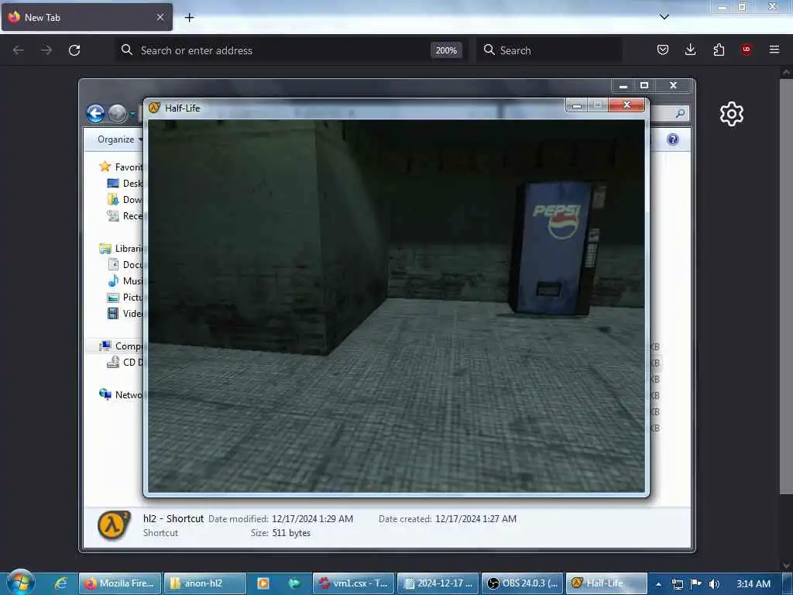The image size is (793, 595).
Task: Show hidden tray icons arrow
Action: 658,584
